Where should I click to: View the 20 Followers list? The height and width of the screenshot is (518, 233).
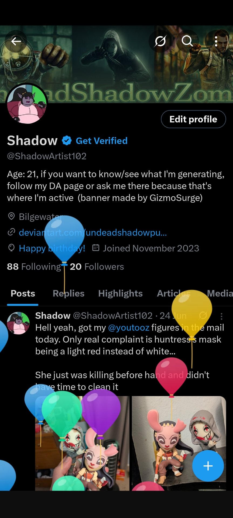click(x=97, y=267)
